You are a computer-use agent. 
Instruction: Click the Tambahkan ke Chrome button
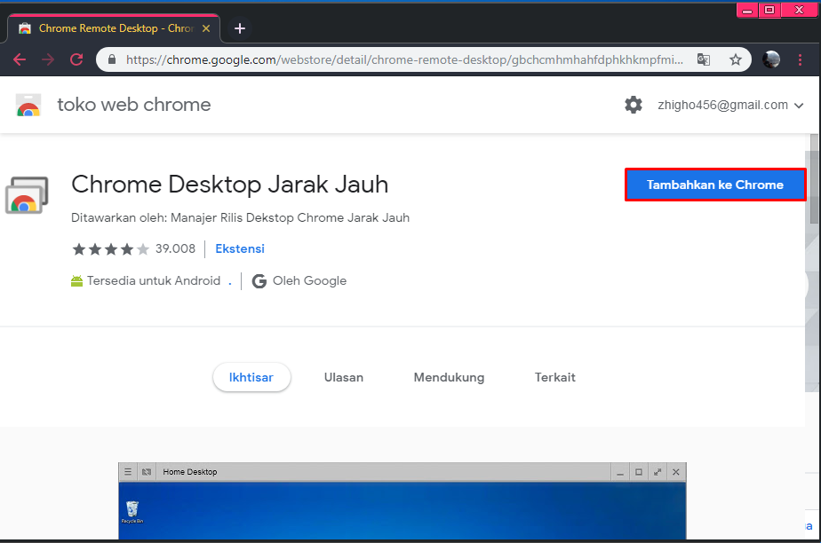coord(715,185)
